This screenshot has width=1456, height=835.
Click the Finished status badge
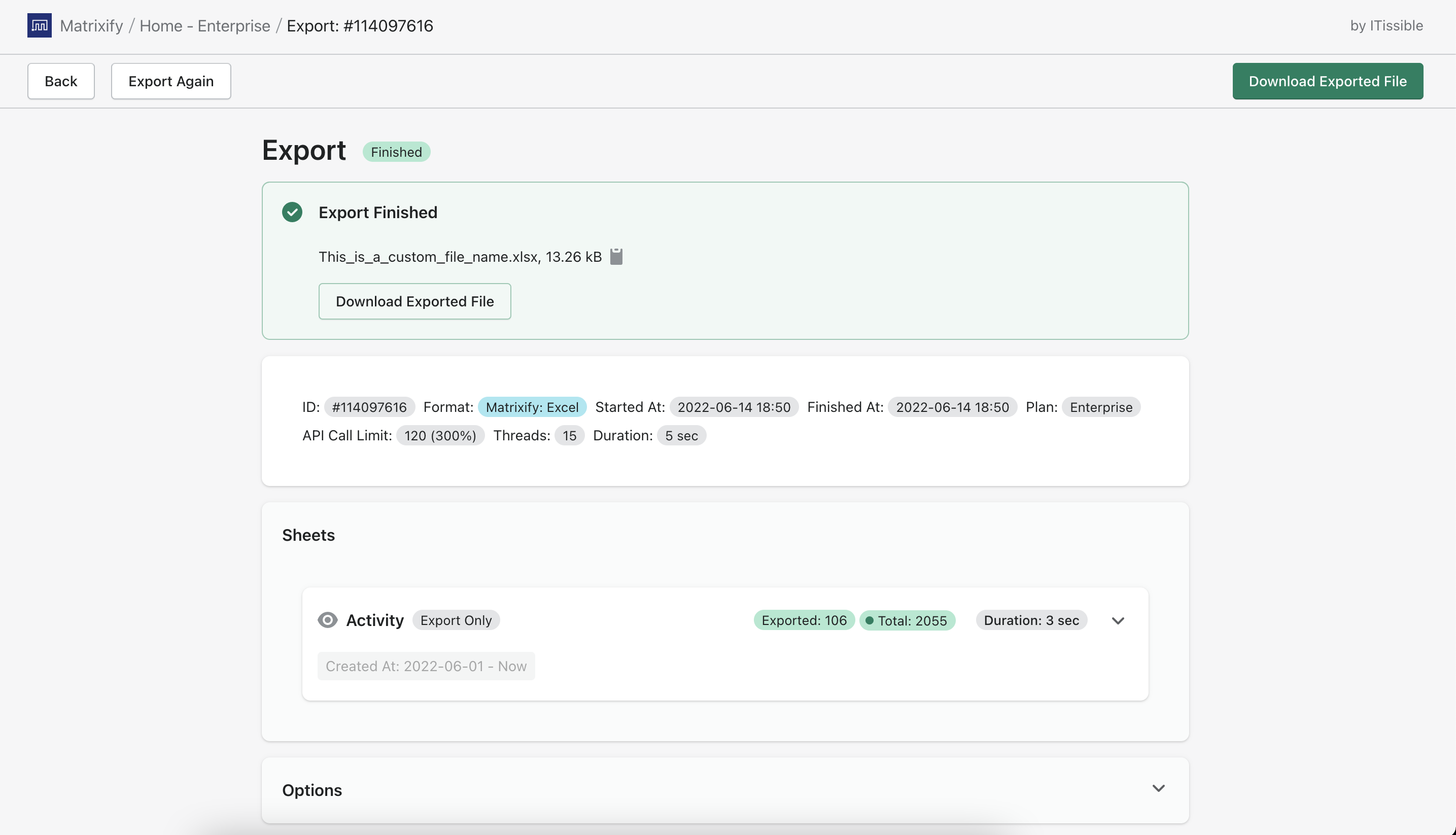point(396,152)
